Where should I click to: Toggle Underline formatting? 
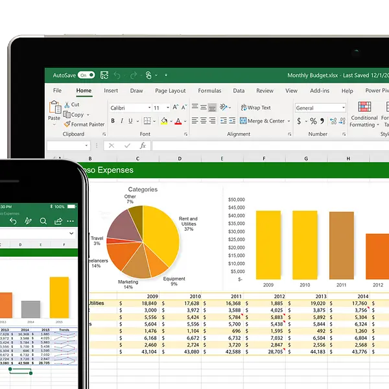(x=130, y=121)
